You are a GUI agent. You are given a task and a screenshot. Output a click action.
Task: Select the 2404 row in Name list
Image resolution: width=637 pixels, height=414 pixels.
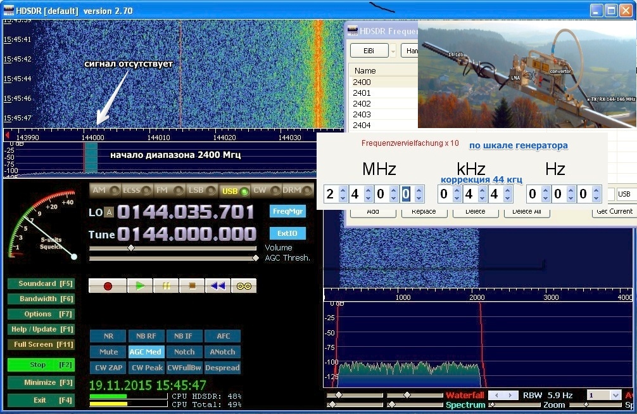pos(384,126)
